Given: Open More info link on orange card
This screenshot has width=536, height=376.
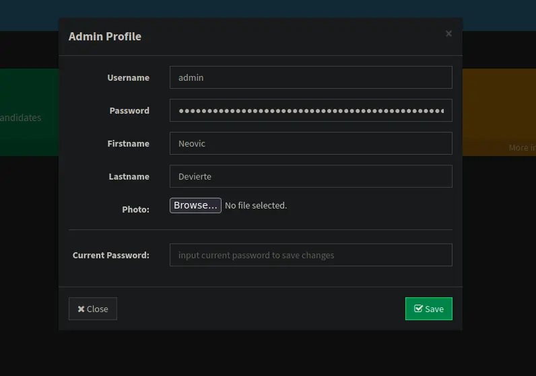Looking at the screenshot, I should coord(522,147).
